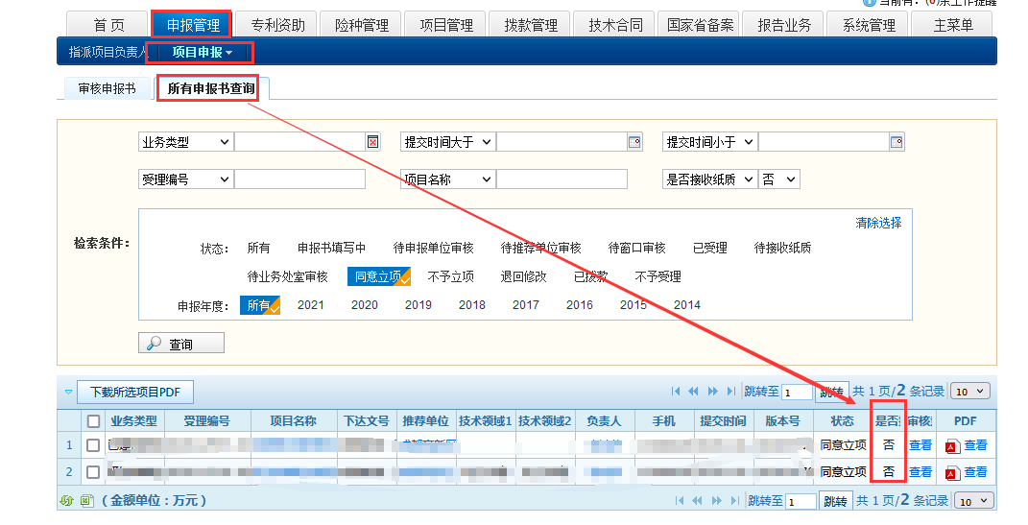
Task: Tick the checkbox for row 1
Action: click(x=93, y=445)
